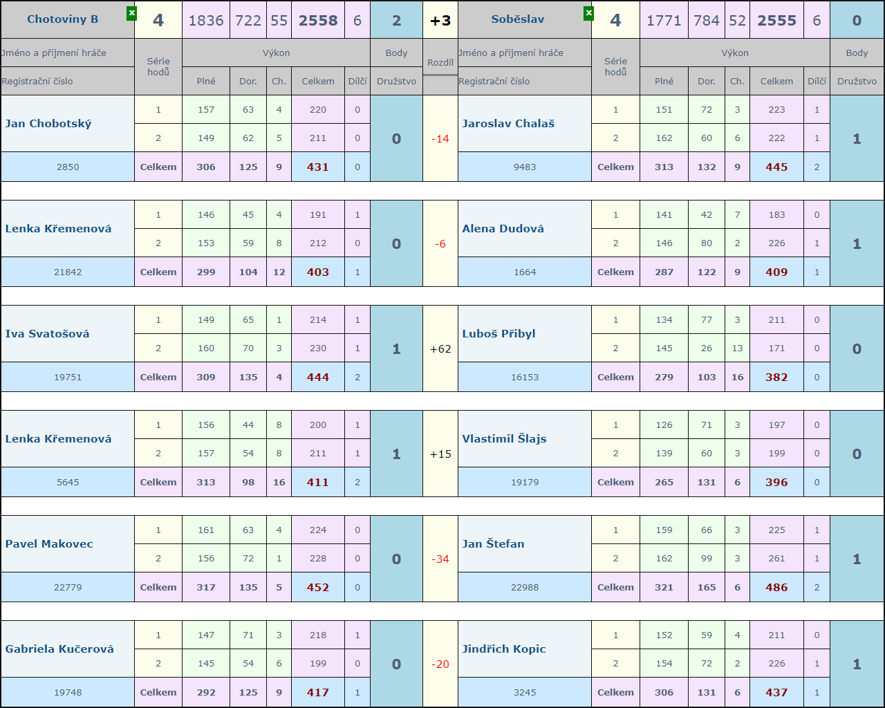Viewport: 885px width, 708px height.
Task: Click the total score 411
Action: point(318,482)
